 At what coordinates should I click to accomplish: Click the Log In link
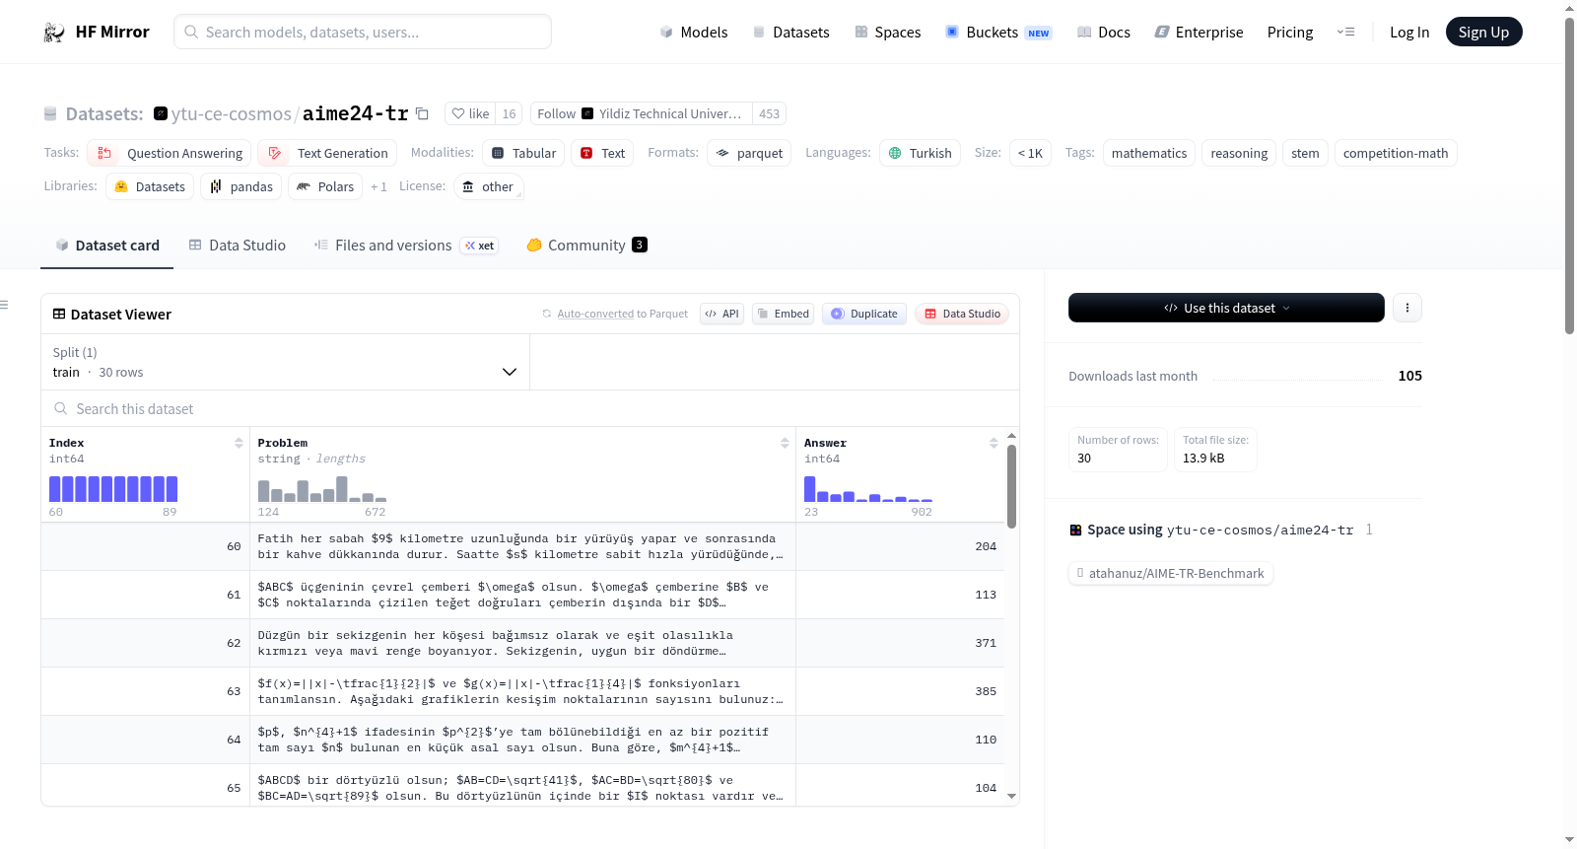click(1408, 33)
